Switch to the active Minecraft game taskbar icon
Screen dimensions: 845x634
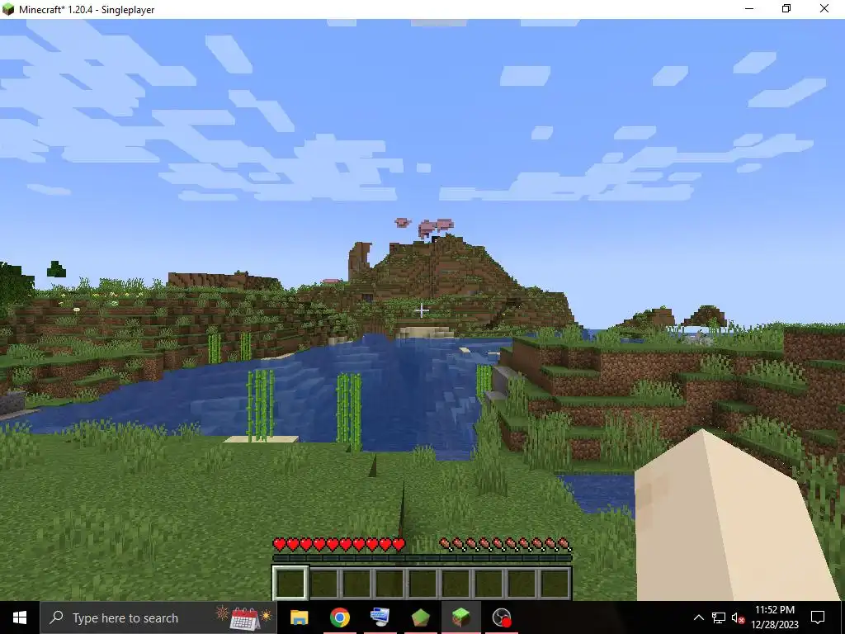(x=461, y=617)
